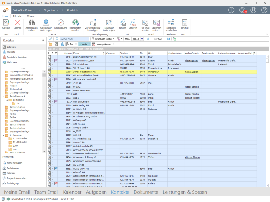Open filter preset dropdown arrow
Viewport: 270px width, 202px height.
122,39
